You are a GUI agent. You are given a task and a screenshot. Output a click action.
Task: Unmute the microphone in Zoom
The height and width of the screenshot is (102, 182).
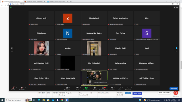pyautogui.click(x=13, y=88)
